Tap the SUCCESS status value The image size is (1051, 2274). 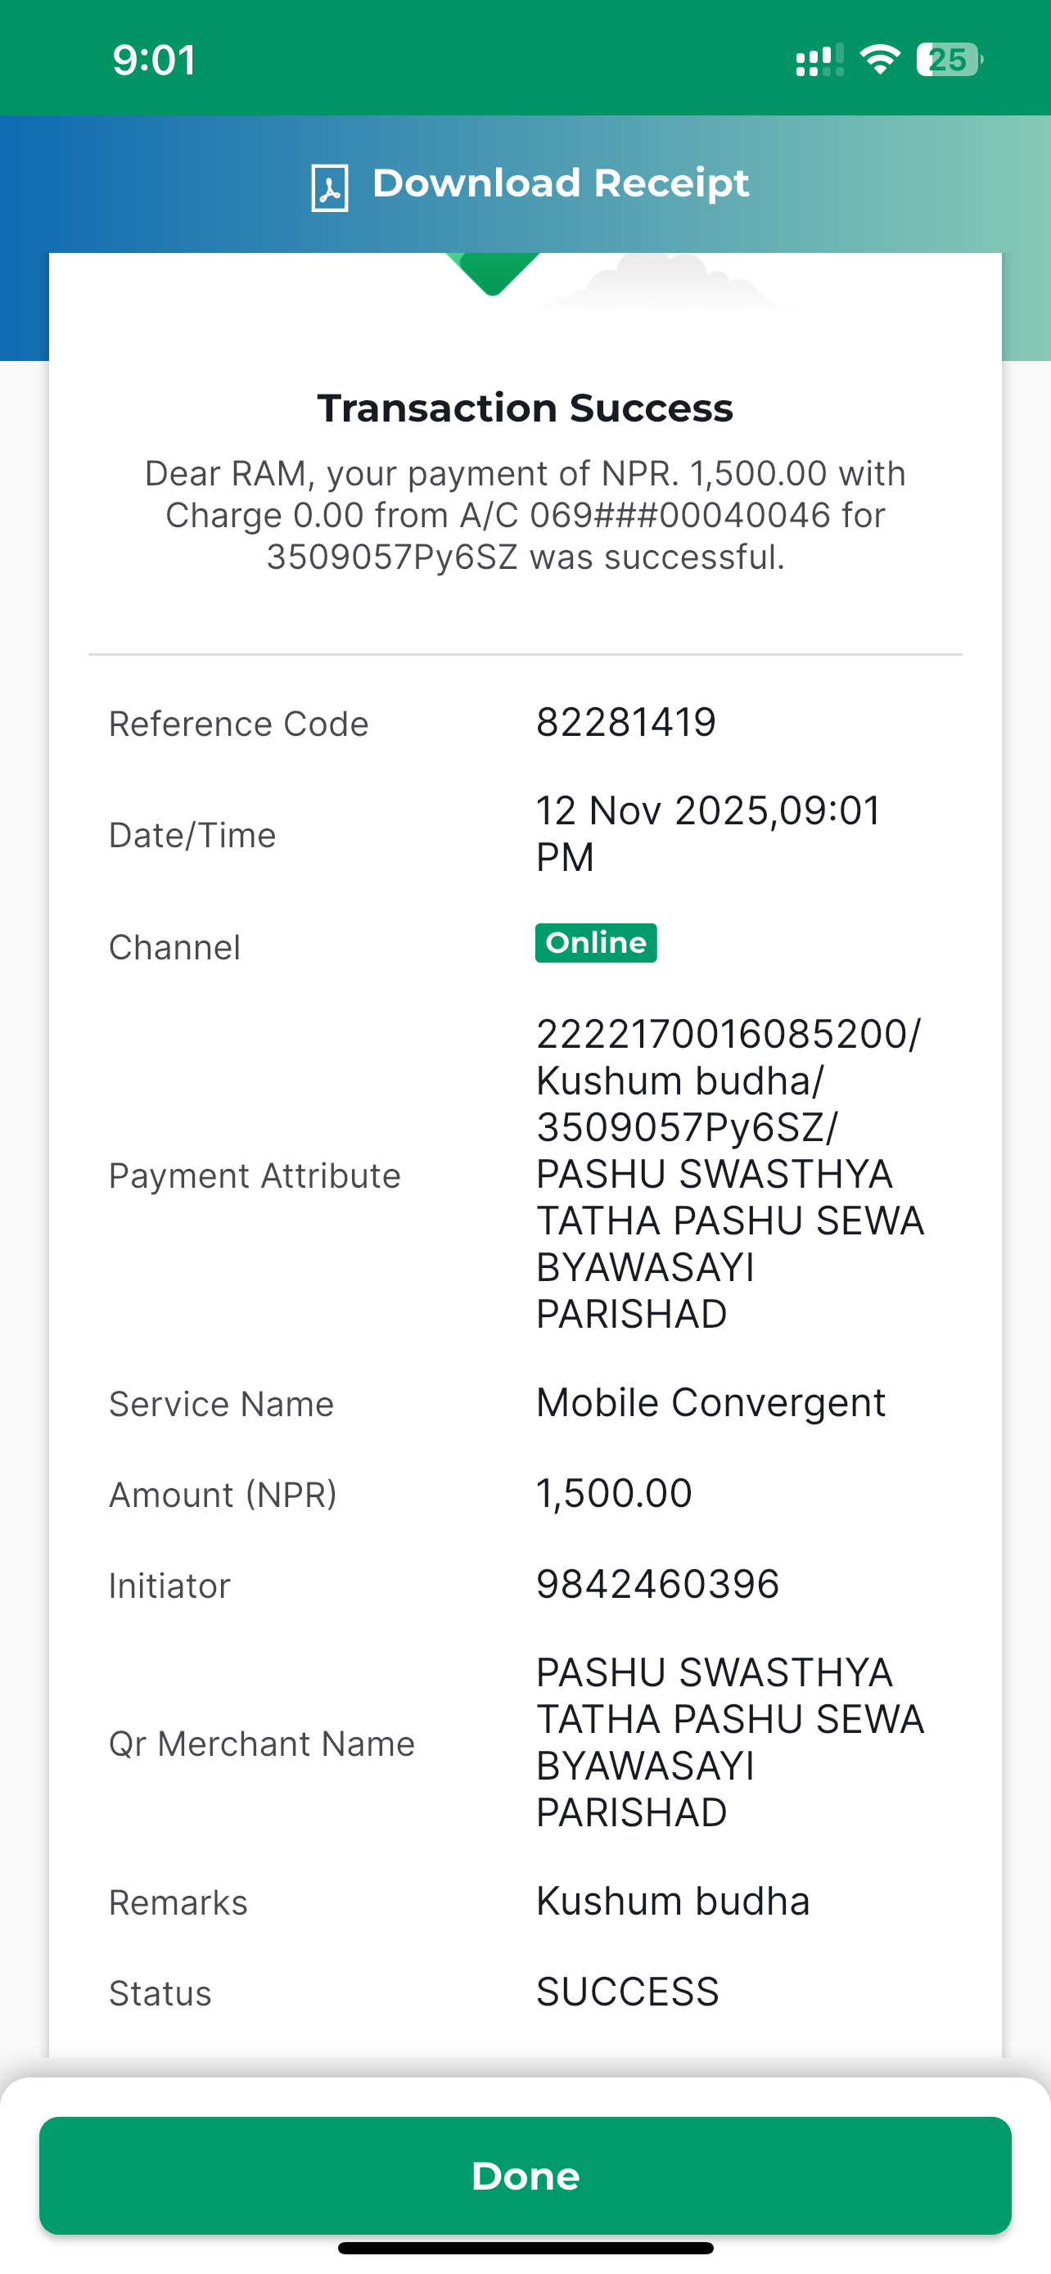point(628,1992)
